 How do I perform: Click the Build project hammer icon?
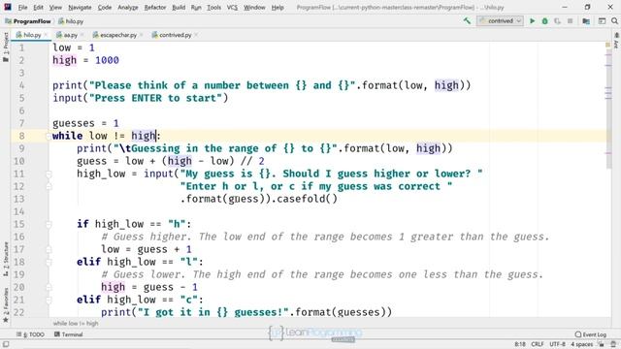467,21
